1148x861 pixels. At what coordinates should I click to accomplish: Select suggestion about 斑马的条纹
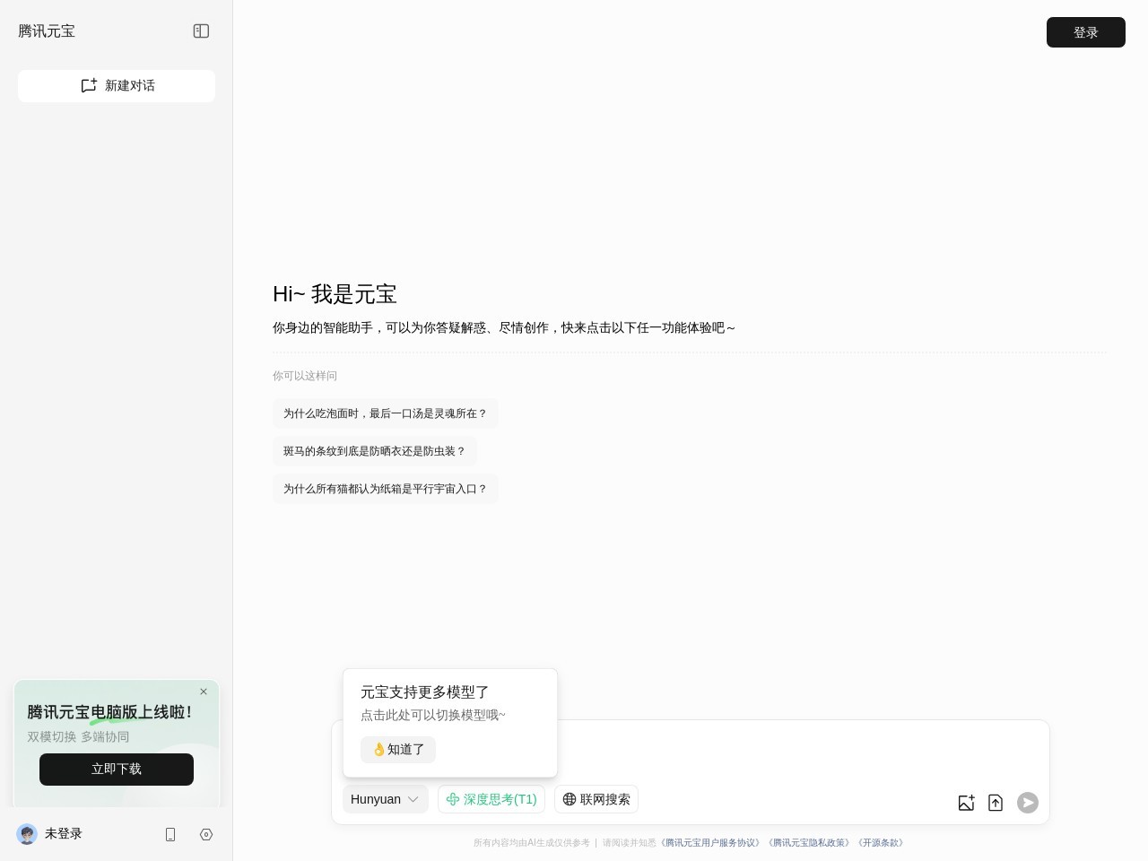click(x=375, y=451)
